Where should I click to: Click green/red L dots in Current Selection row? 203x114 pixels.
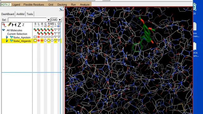click(x=39, y=33)
